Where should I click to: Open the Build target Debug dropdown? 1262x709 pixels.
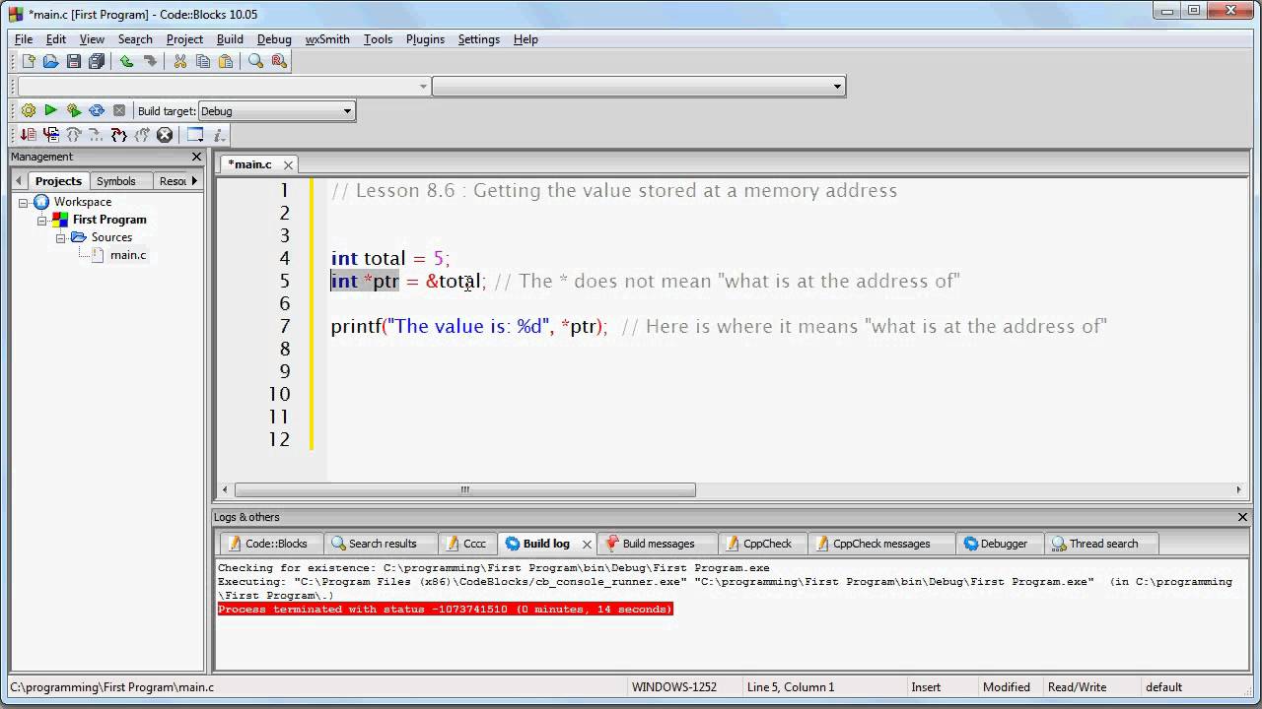(x=276, y=111)
